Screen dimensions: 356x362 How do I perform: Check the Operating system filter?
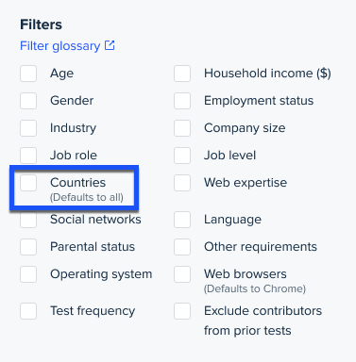(x=28, y=274)
